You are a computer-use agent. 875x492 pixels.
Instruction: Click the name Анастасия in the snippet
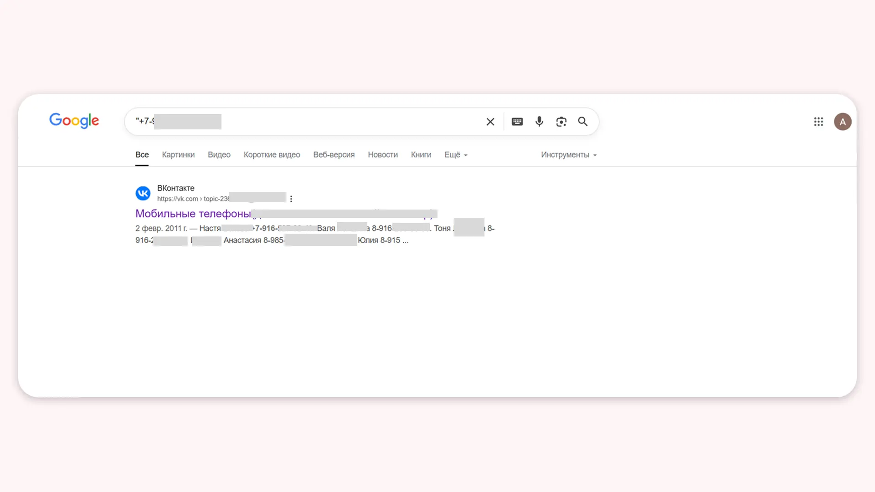pos(242,240)
